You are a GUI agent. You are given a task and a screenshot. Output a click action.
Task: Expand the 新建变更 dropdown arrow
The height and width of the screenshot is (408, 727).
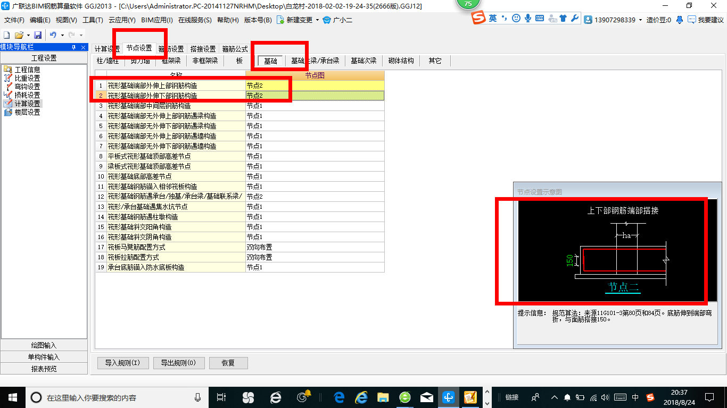pos(317,20)
